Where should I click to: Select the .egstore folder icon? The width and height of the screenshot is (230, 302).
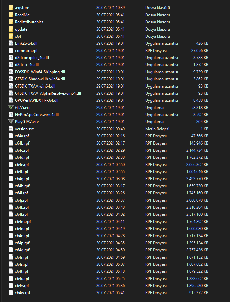coord(11,8)
